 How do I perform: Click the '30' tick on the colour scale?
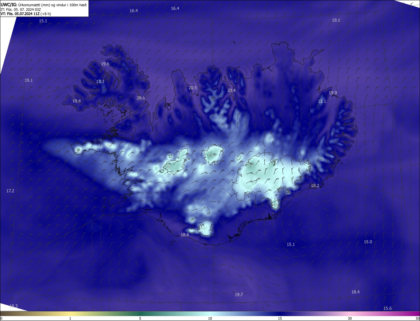click(x=350, y=318)
